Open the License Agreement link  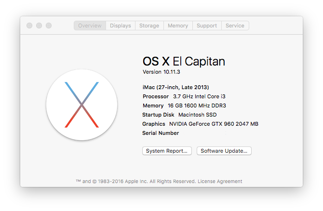click(220, 181)
